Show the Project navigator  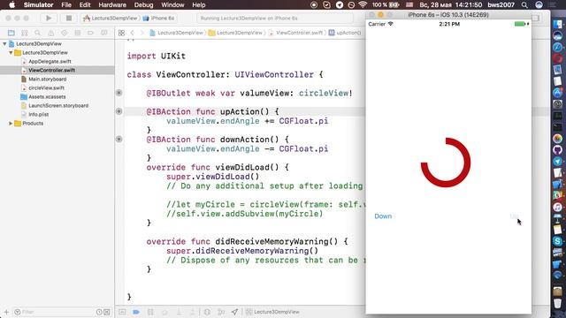tap(11, 33)
